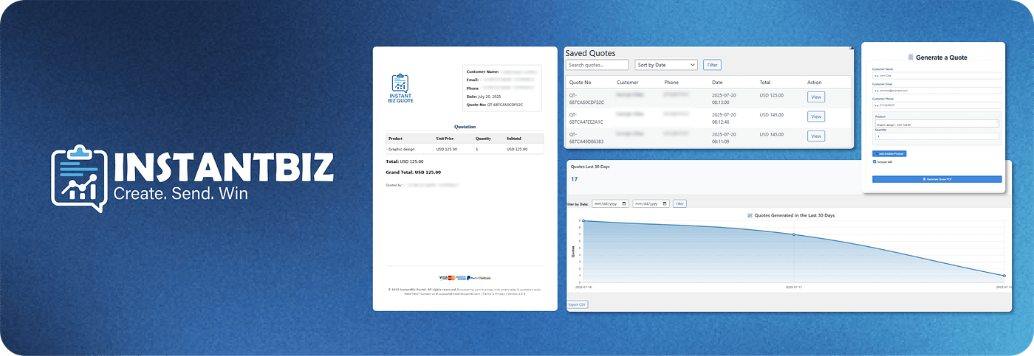Image resolution: width=1034 pixels, height=356 pixels.
Task: Open the calendar picker on the second date filter
Action: tap(665, 203)
